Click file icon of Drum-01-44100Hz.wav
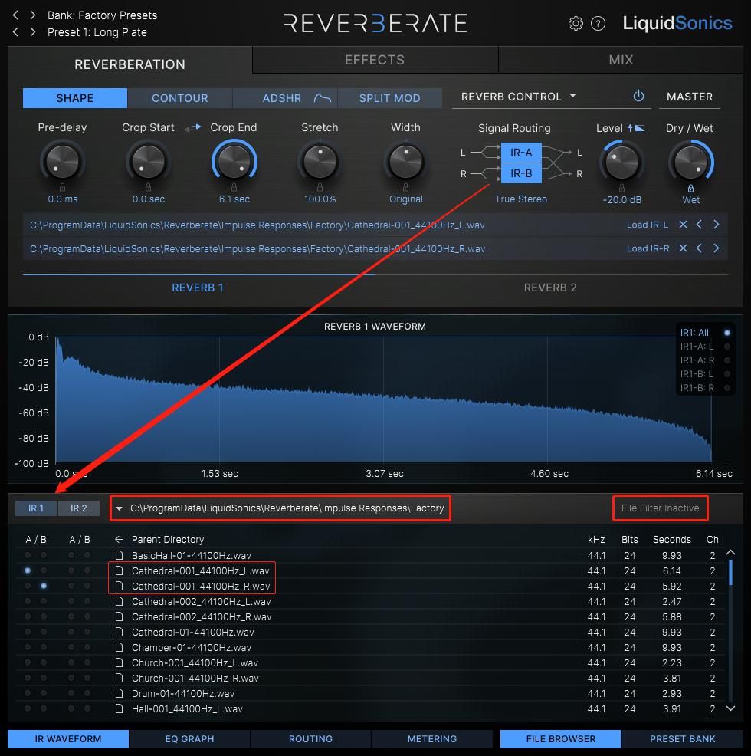751x756 pixels. 119,693
